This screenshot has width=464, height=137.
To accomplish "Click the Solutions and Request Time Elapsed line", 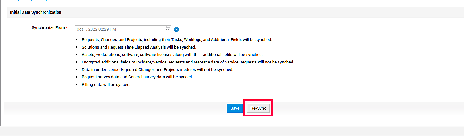I will pyautogui.click(x=139, y=47).
